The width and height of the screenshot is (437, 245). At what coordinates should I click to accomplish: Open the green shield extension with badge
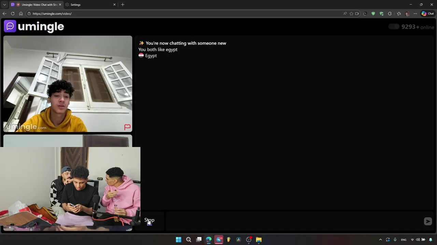[381, 14]
